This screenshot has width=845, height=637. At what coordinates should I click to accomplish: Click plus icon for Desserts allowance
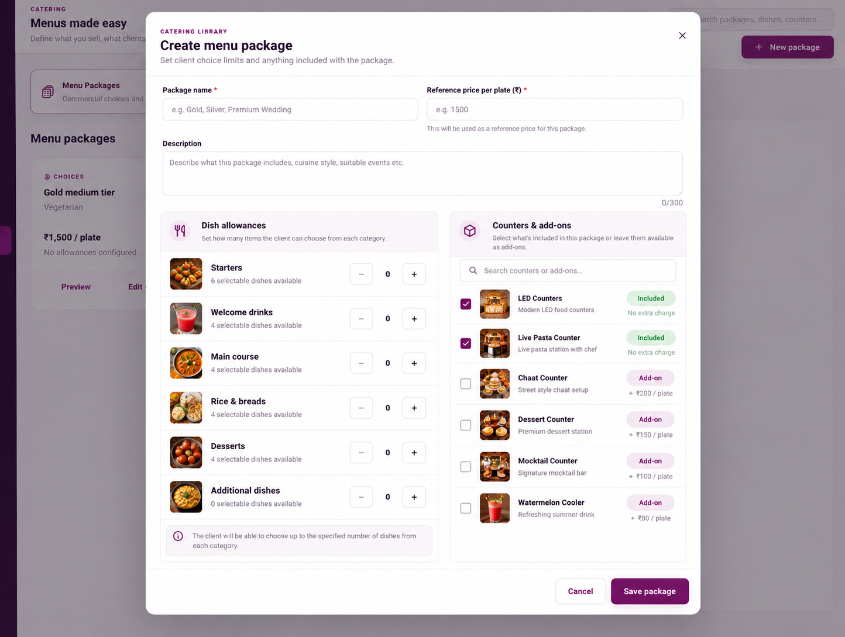pyautogui.click(x=414, y=453)
